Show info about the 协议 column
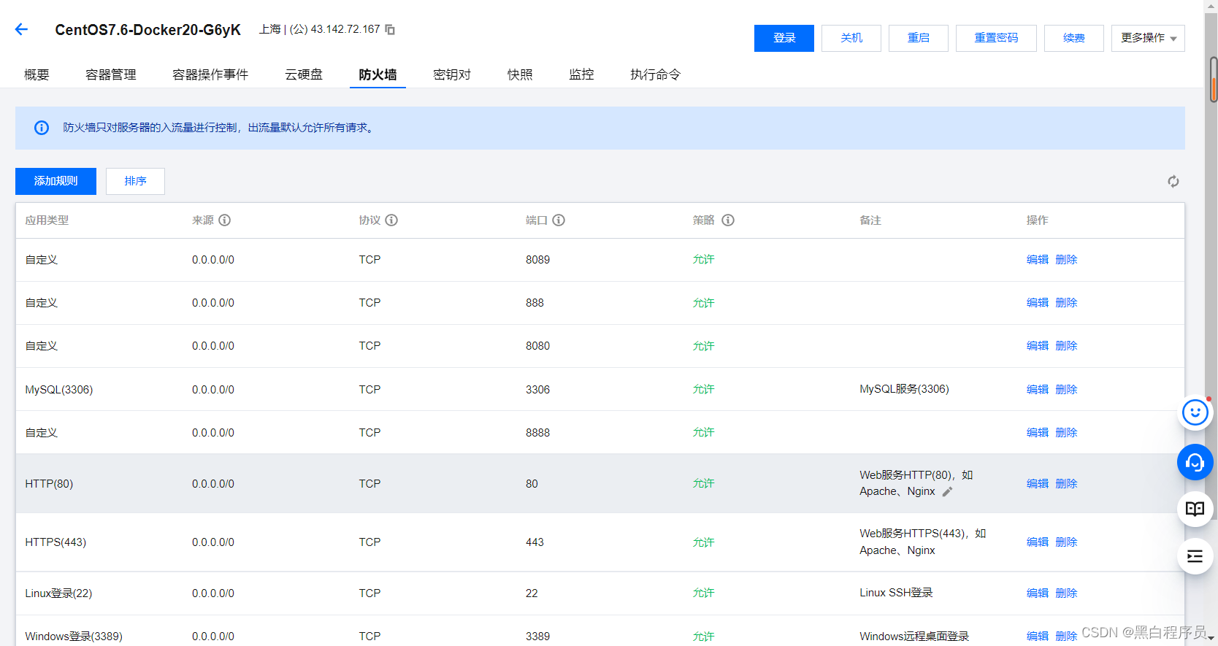The height and width of the screenshot is (646, 1218). tap(391, 220)
